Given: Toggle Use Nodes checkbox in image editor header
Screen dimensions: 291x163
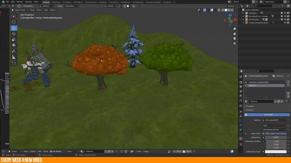Looking at the screenshot, I should (x=51, y=151).
